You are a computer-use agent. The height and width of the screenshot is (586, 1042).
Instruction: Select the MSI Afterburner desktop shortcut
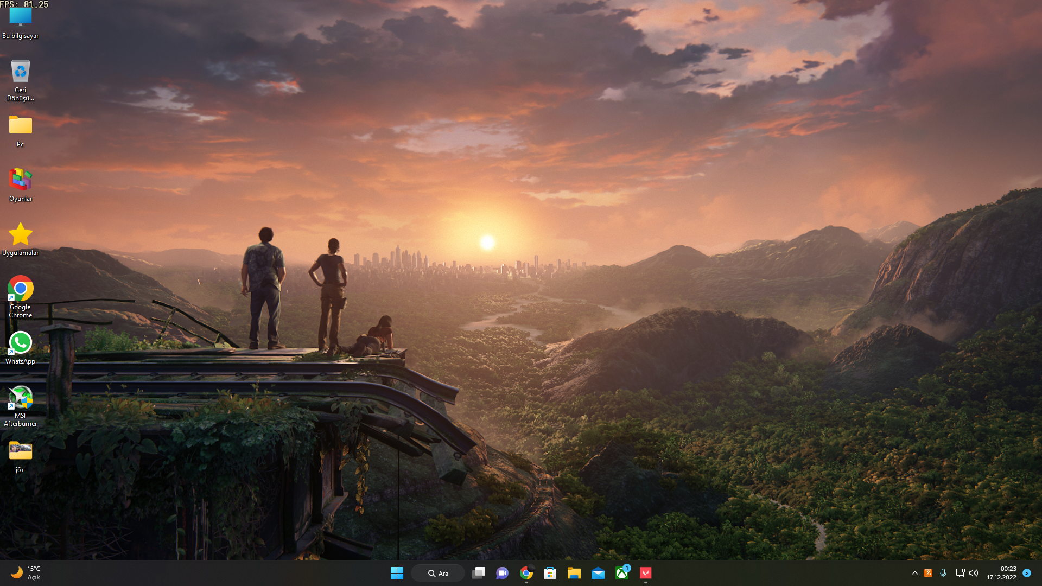click(20, 405)
